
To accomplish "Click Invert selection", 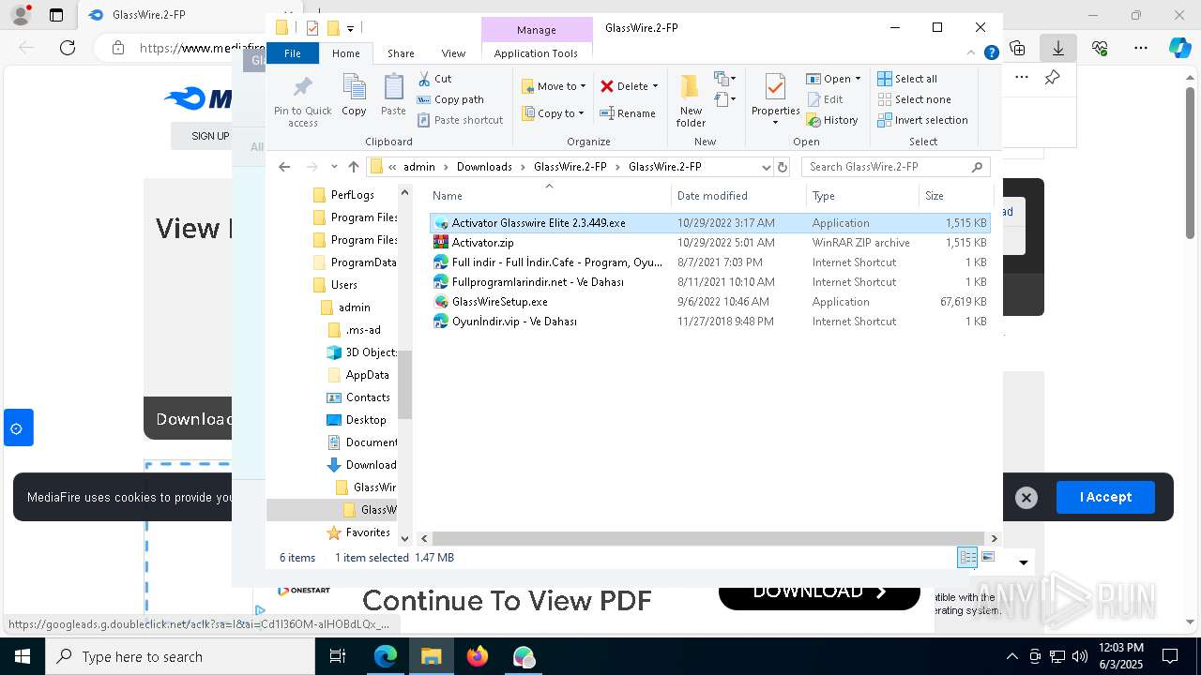I will pos(922,120).
